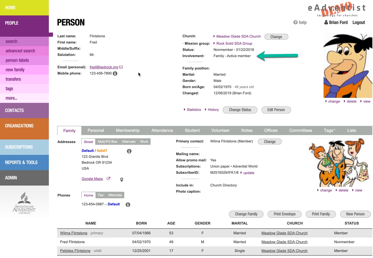Open REPORTS & TOOLS in sidebar
Image resolution: width=373 pixels, height=258 pixels.
click(24, 163)
